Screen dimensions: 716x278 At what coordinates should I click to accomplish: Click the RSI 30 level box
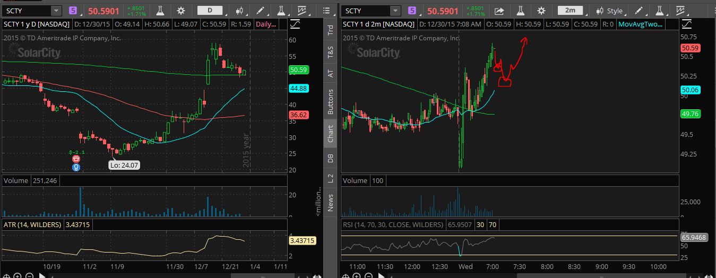click(x=480, y=224)
